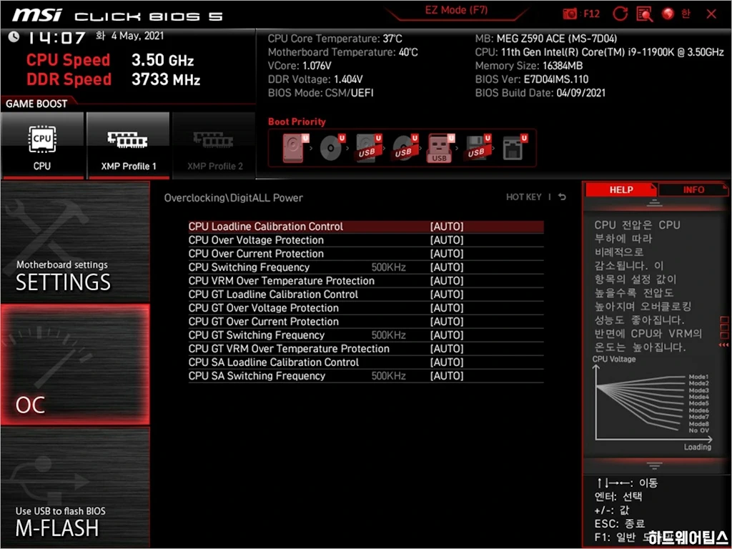Select the USB optical drive boot priority icon
This screenshot has height=549, width=732.
pyautogui.click(x=405, y=148)
